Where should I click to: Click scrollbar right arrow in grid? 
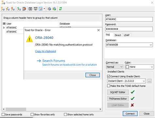coord(100,109)
